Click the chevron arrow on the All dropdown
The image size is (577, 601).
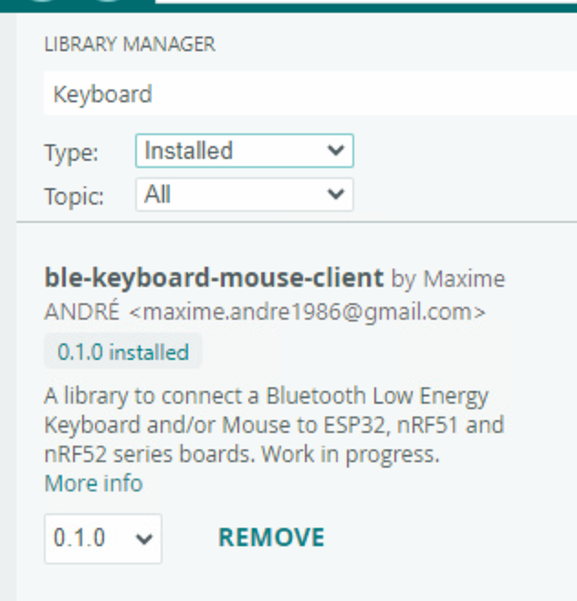(335, 195)
